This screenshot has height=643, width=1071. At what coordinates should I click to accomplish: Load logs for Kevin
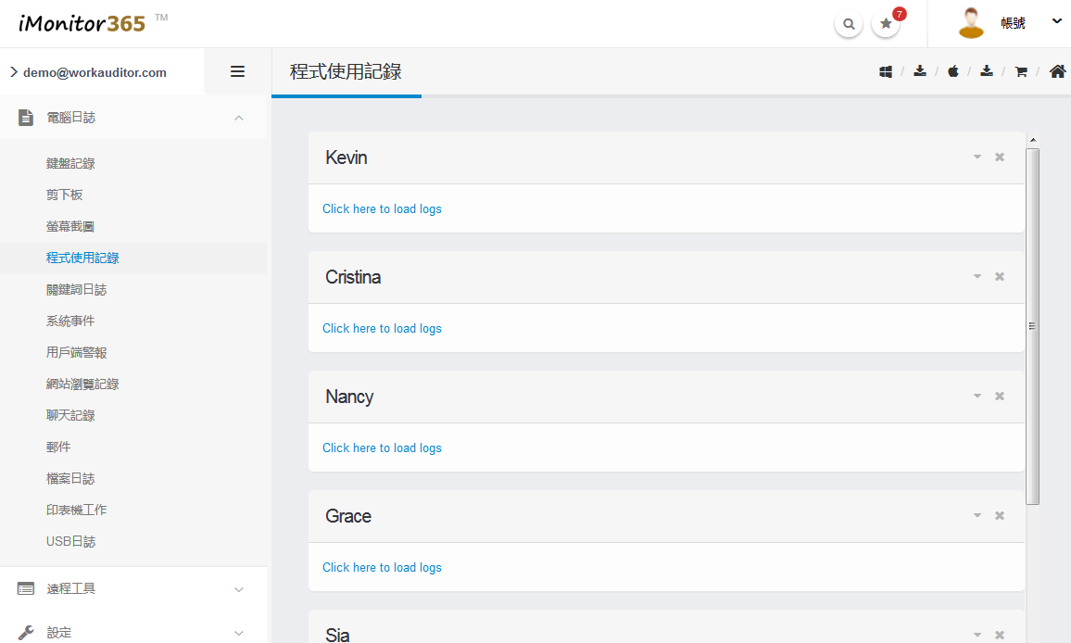[382, 208]
